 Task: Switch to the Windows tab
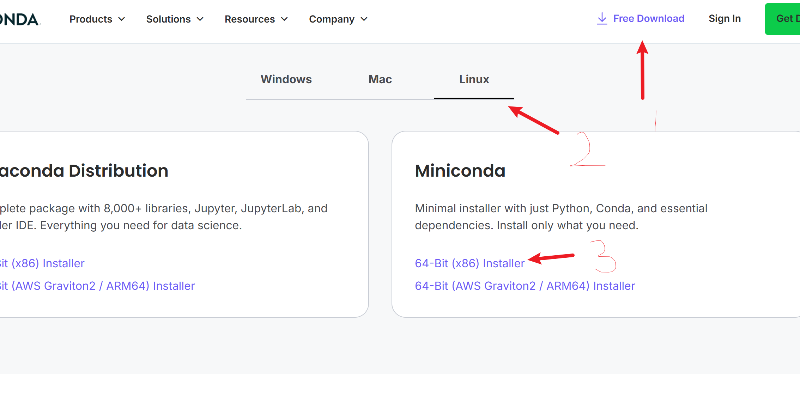pyautogui.click(x=286, y=79)
